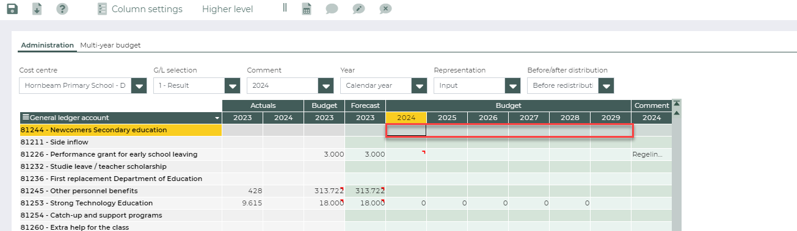This screenshot has width=797, height=231.
Task: Select row 81245 - Other personnel benefits
Action: tap(121, 191)
